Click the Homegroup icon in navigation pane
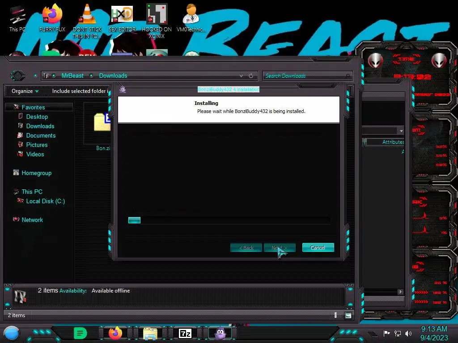The width and height of the screenshot is (458, 343). 16,172
